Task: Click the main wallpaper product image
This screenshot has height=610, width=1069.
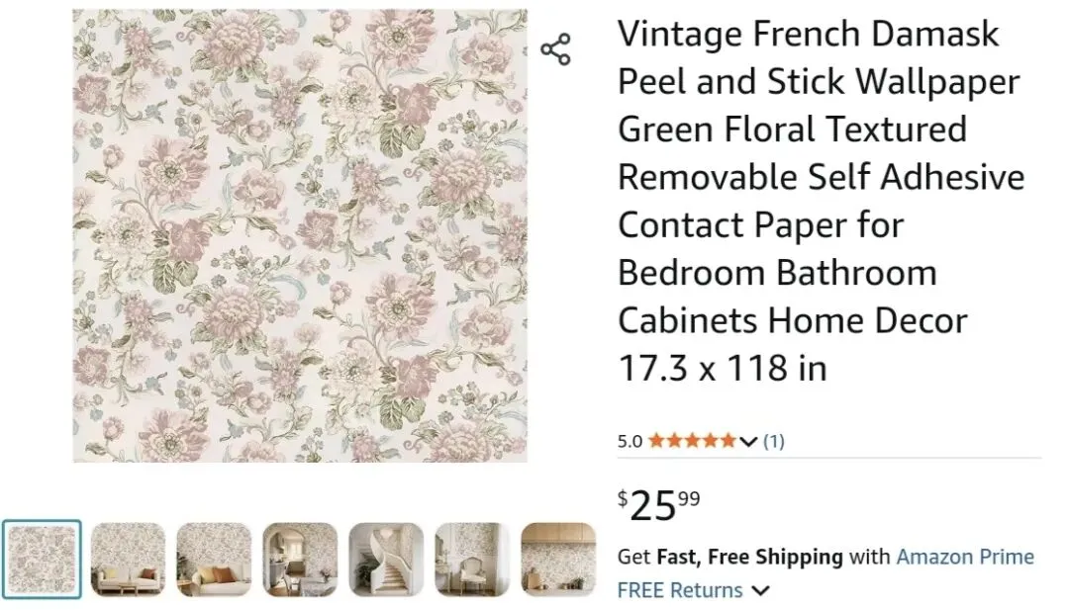Action: click(300, 235)
